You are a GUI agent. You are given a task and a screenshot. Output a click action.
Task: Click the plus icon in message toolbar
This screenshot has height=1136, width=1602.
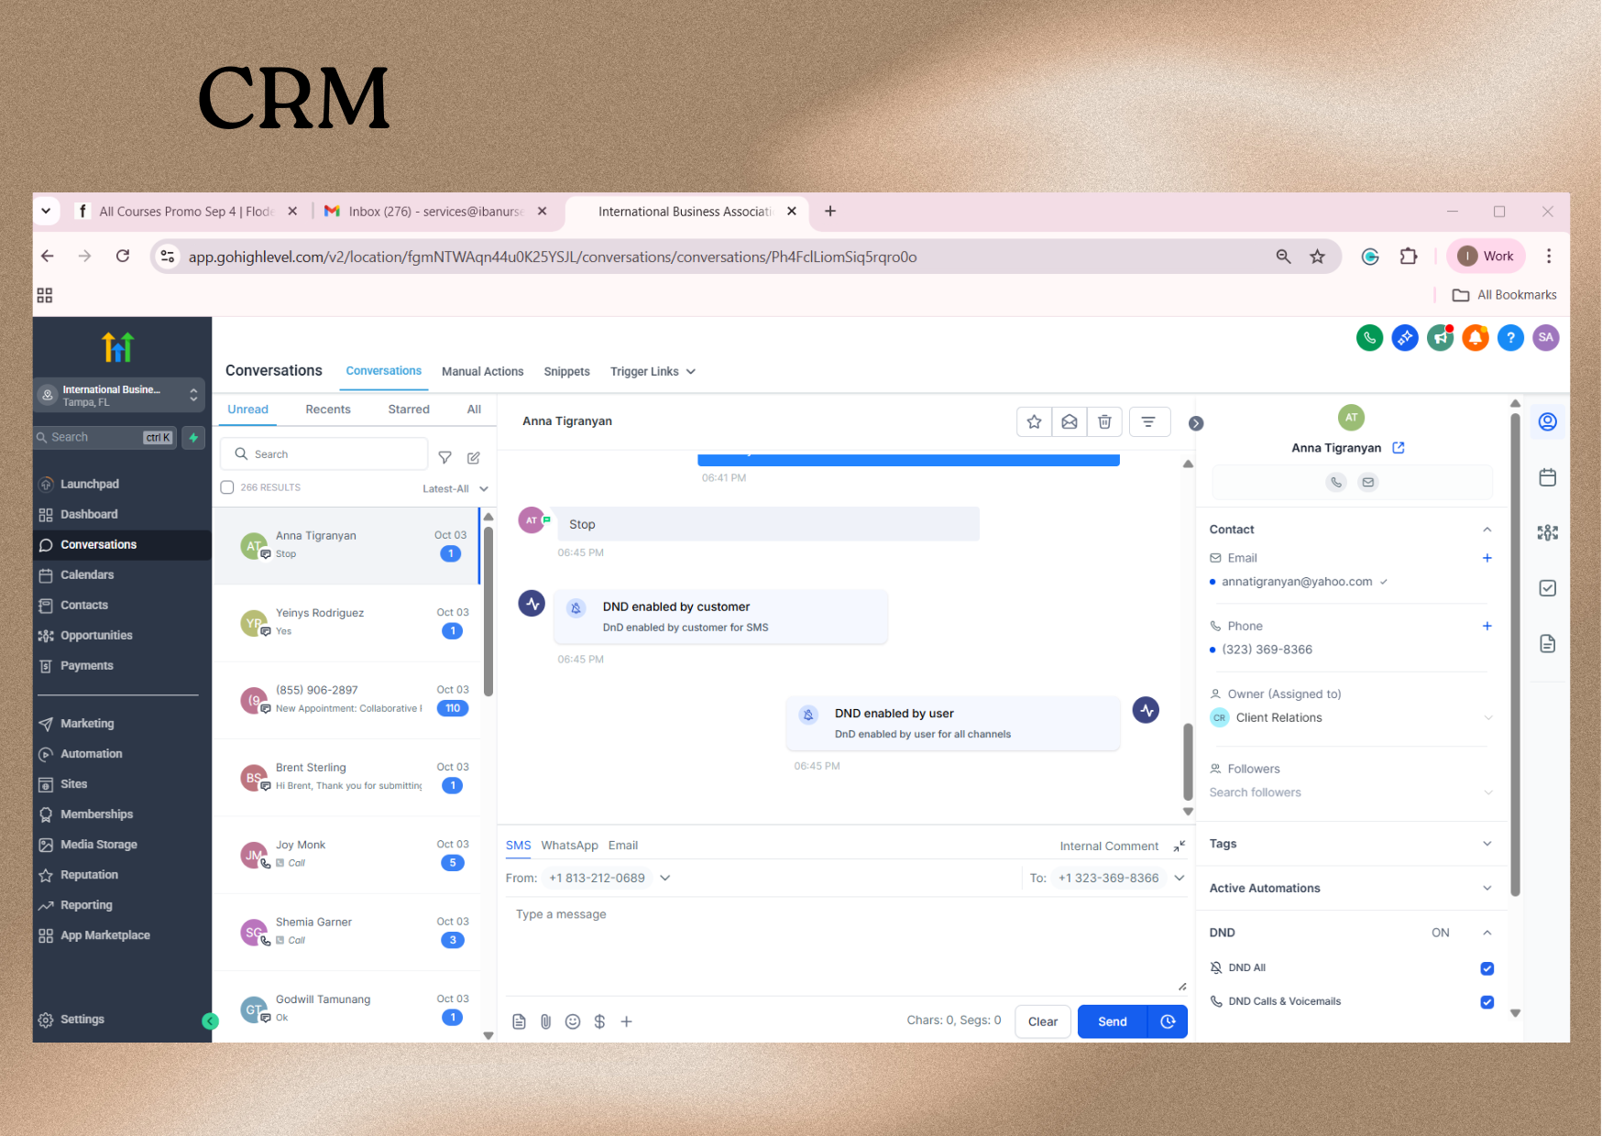tap(627, 1021)
